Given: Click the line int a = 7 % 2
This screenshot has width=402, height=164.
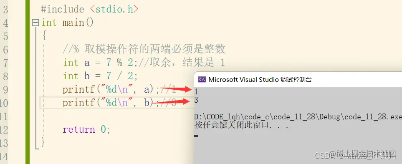Looking at the screenshot, I should (x=100, y=63).
